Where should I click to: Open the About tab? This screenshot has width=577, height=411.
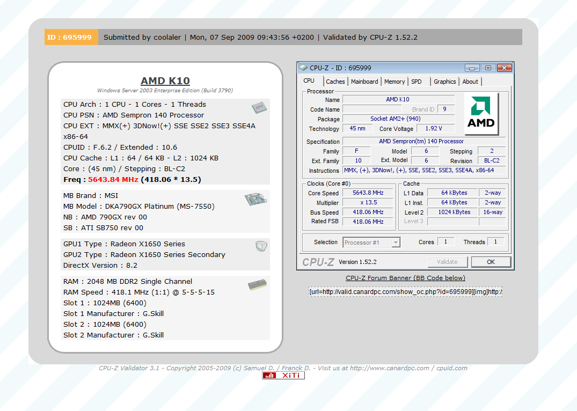pyautogui.click(x=470, y=82)
